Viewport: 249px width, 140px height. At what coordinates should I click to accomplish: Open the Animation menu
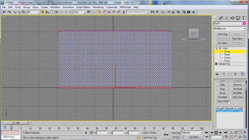point(68,7)
